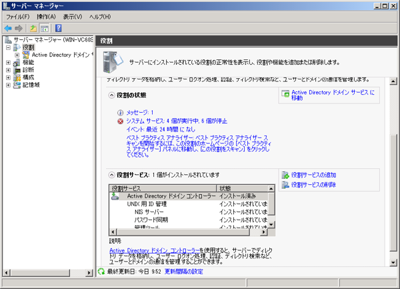Click the ベスト プラクティス アナライザー link

pos(199,147)
